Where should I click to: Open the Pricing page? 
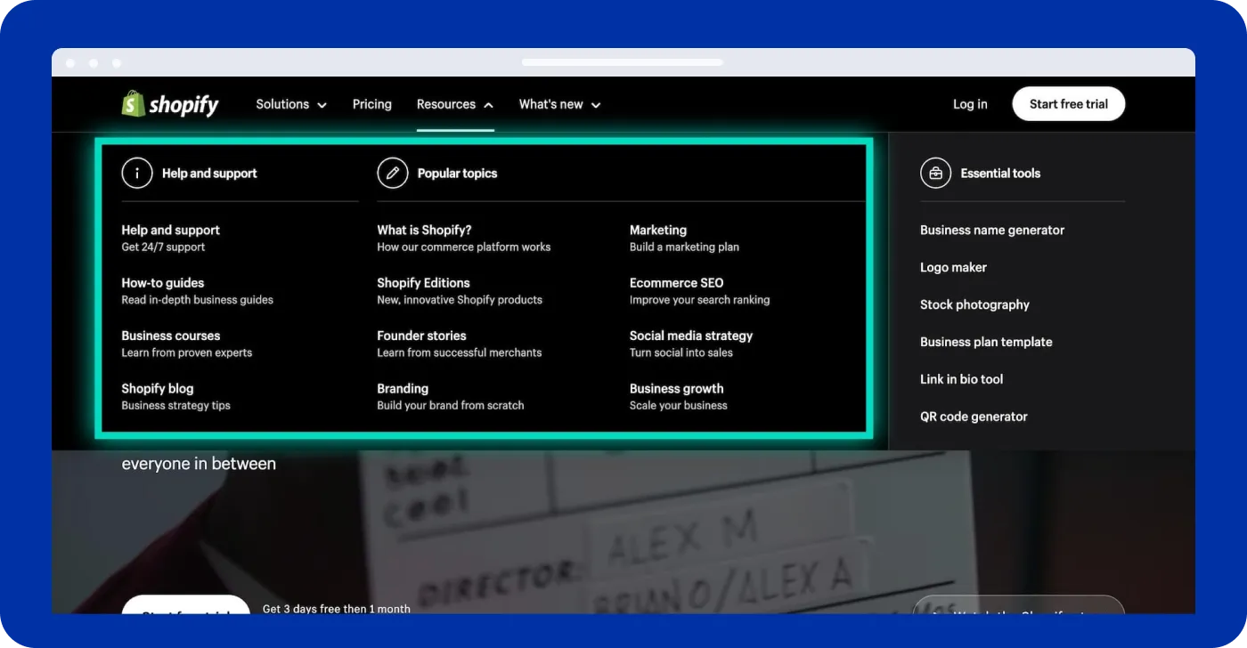coord(371,104)
